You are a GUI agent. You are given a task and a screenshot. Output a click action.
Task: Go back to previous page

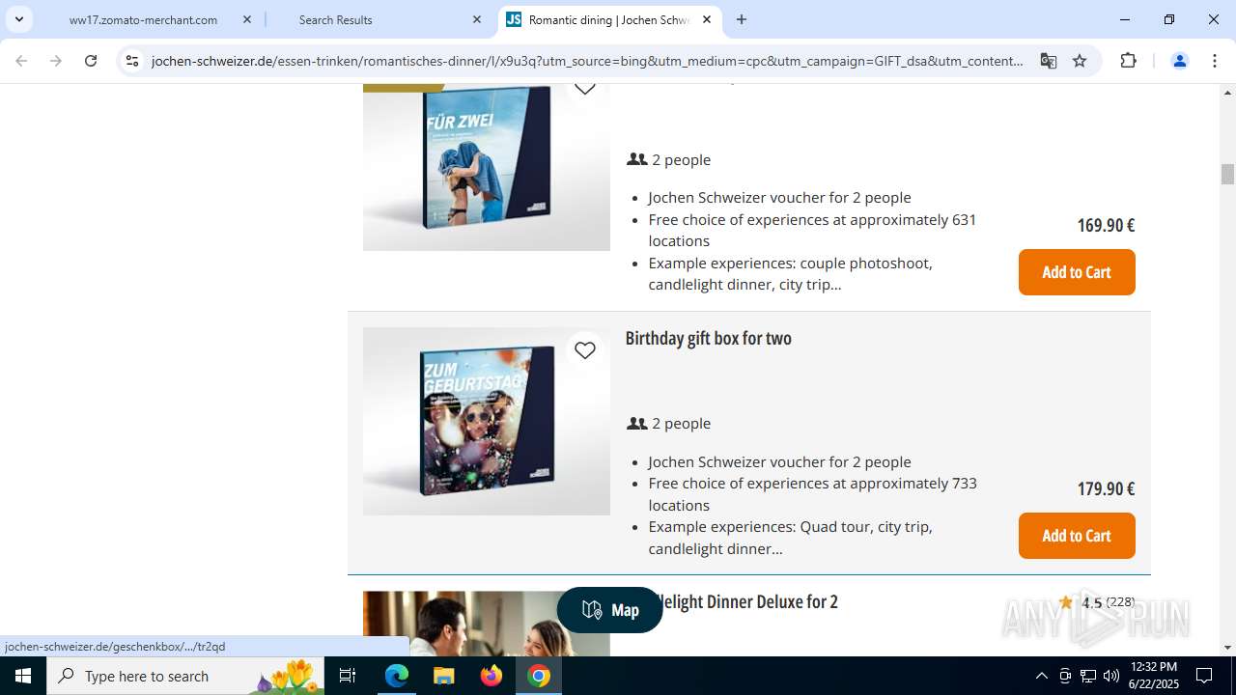21,61
